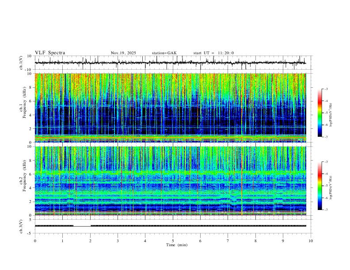The height and width of the screenshot is (270, 350).
Task: Click '-3' on ch.1 color bar scale
Action: click(326, 89)
